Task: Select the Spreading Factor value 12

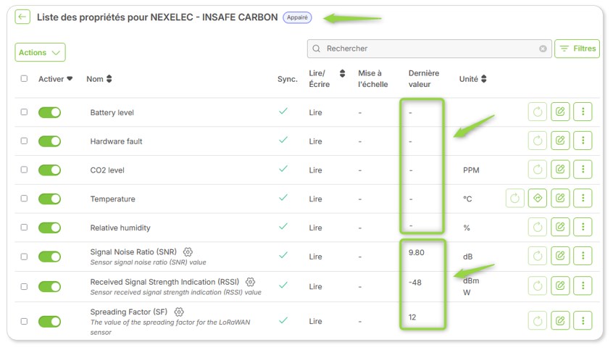Action: [x=412, y=317]
